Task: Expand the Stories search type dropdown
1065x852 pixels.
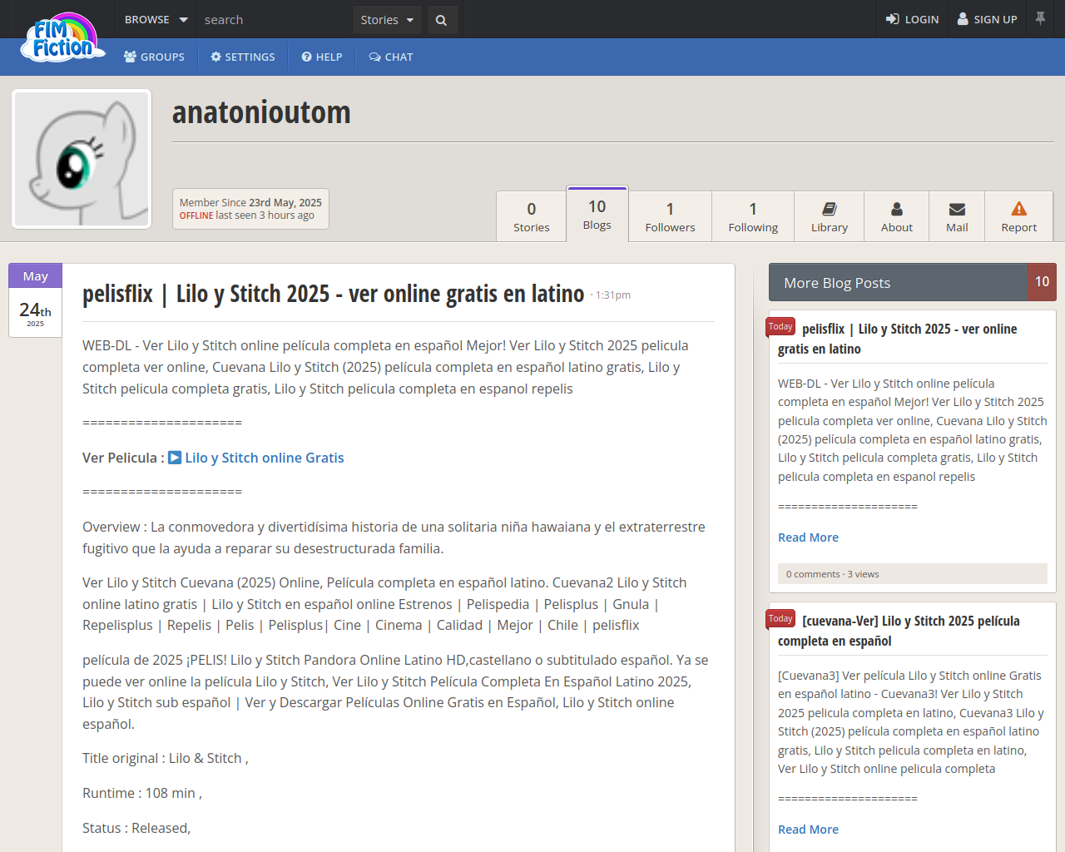Action: [x=387, y=20]
